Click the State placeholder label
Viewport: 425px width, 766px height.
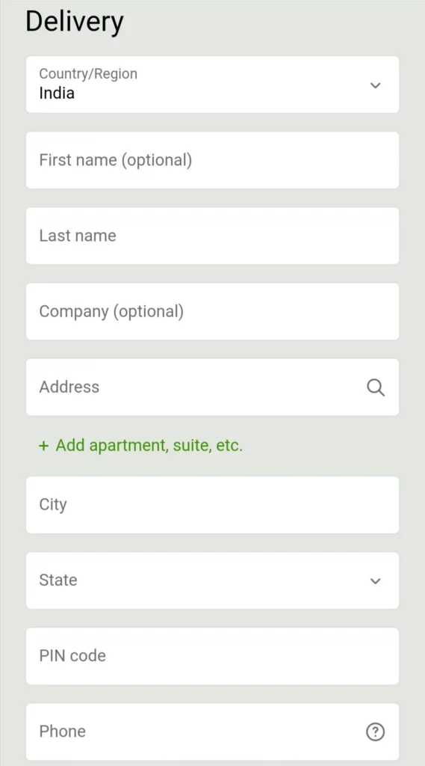click(x=58, y=580)
